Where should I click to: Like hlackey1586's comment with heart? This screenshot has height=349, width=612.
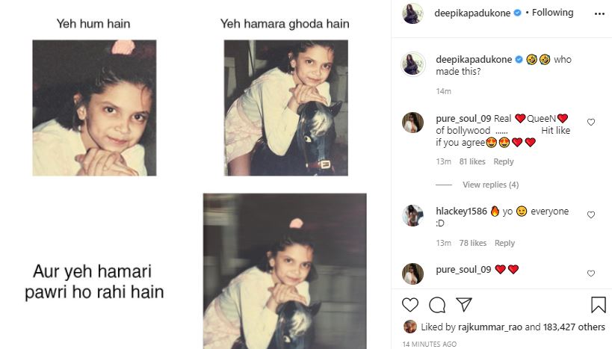[x=591, y=214]
